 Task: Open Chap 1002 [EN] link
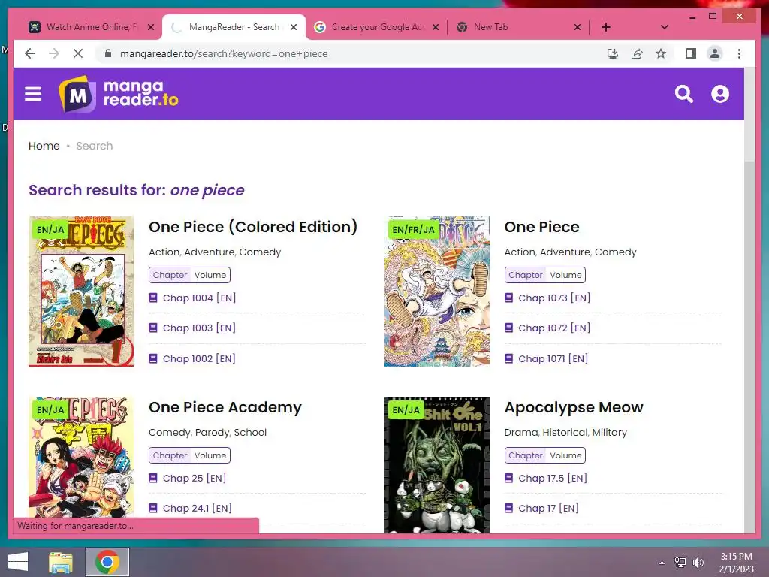click(x=199, y=358)
